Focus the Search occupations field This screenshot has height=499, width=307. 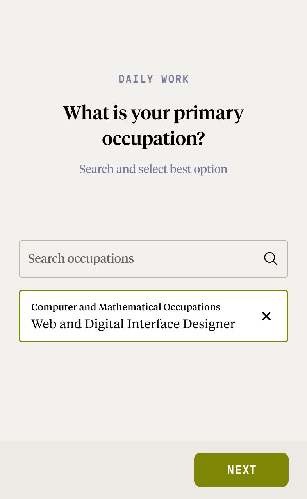pyautogui.click(x=153, y=259)
